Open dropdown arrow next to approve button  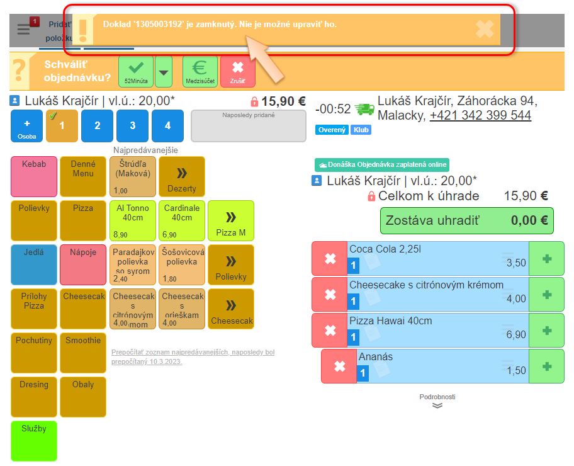(x=164, y=72)
